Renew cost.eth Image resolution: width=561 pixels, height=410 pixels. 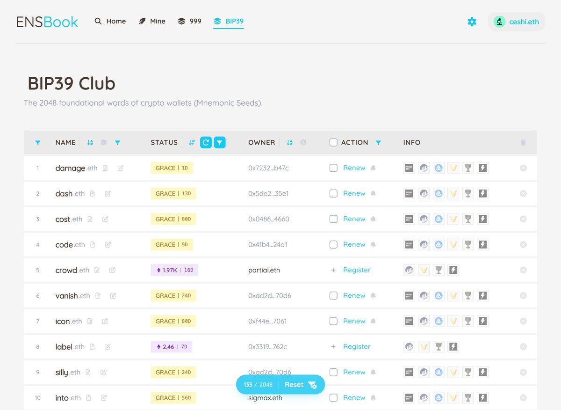[354, 219]
